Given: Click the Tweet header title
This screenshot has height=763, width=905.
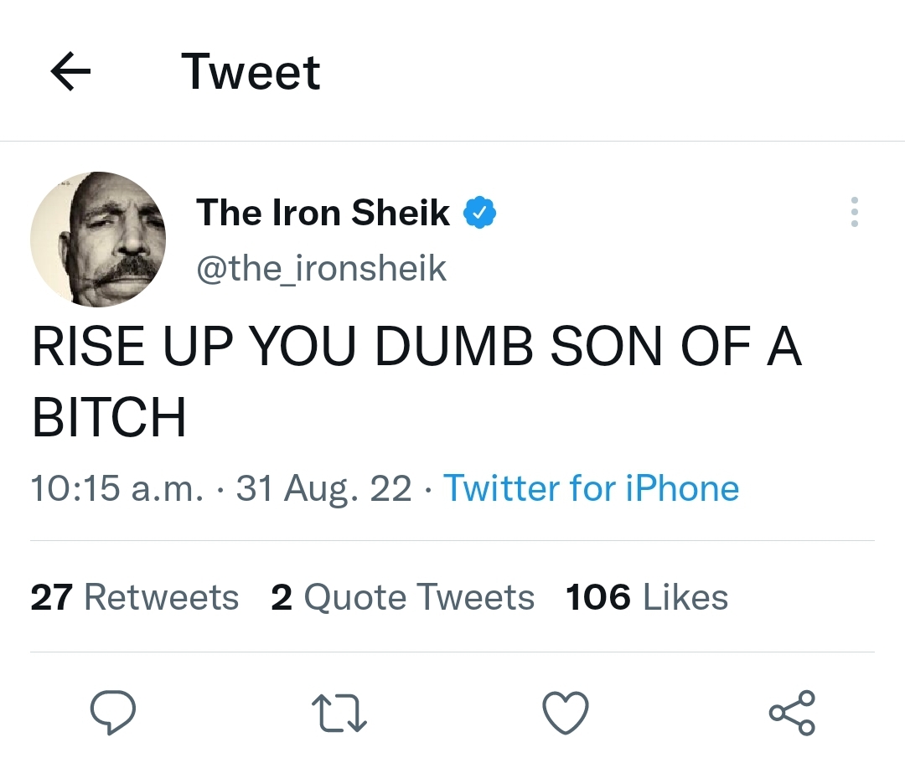Looking at the screenshot, I should 251,72.
